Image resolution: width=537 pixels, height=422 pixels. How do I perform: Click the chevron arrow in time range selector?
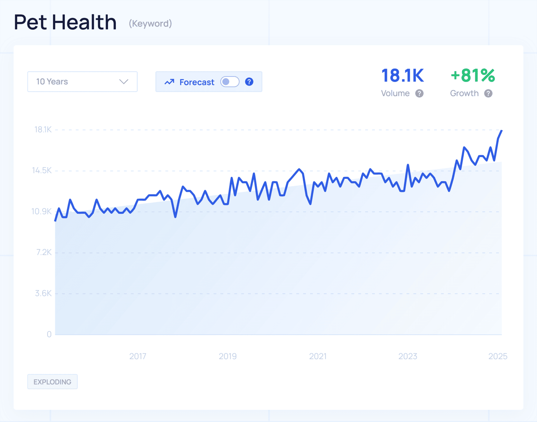[124, 82]
